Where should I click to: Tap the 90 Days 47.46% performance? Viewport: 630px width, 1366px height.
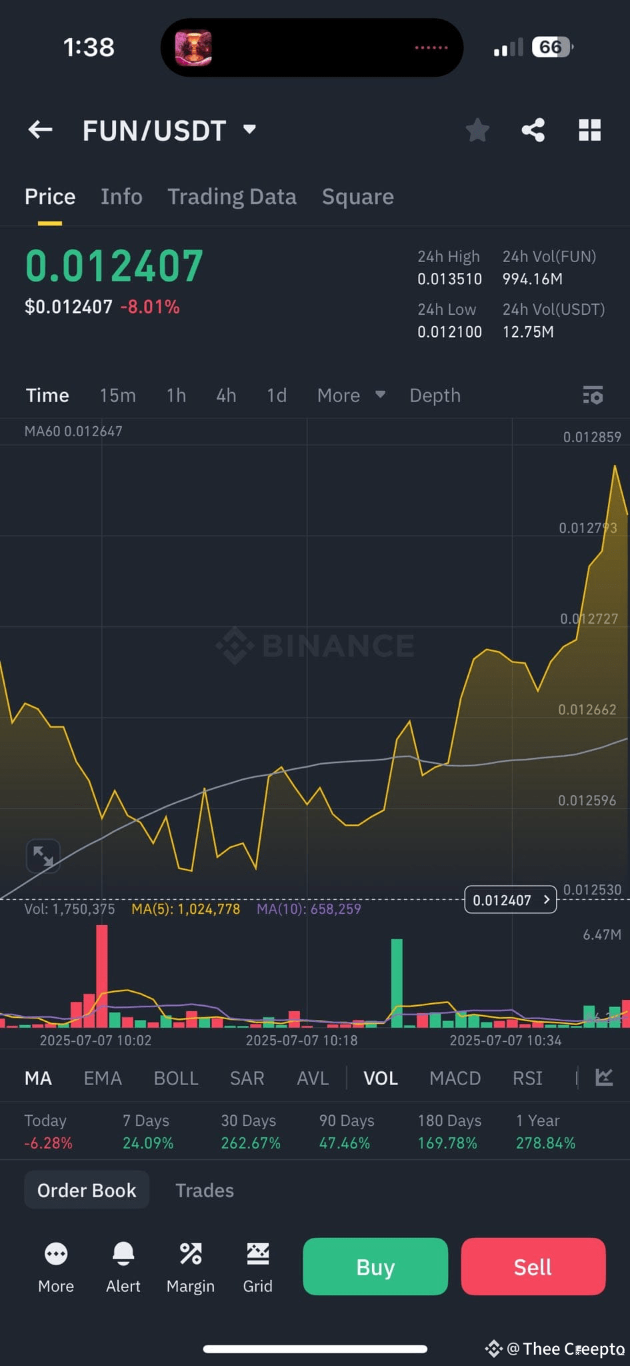click(347, 1132)
